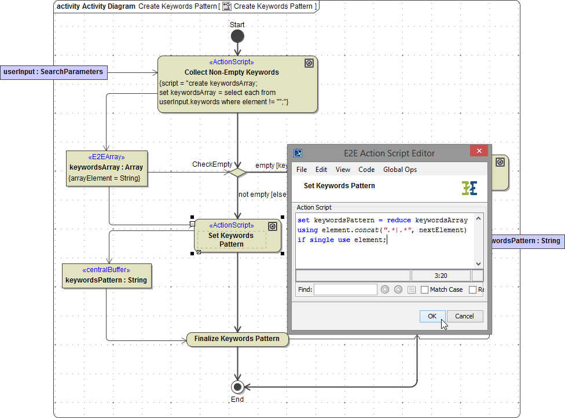565x418 pixels.
Task: Open the Code menu
Action: click(x=366, y=169)
